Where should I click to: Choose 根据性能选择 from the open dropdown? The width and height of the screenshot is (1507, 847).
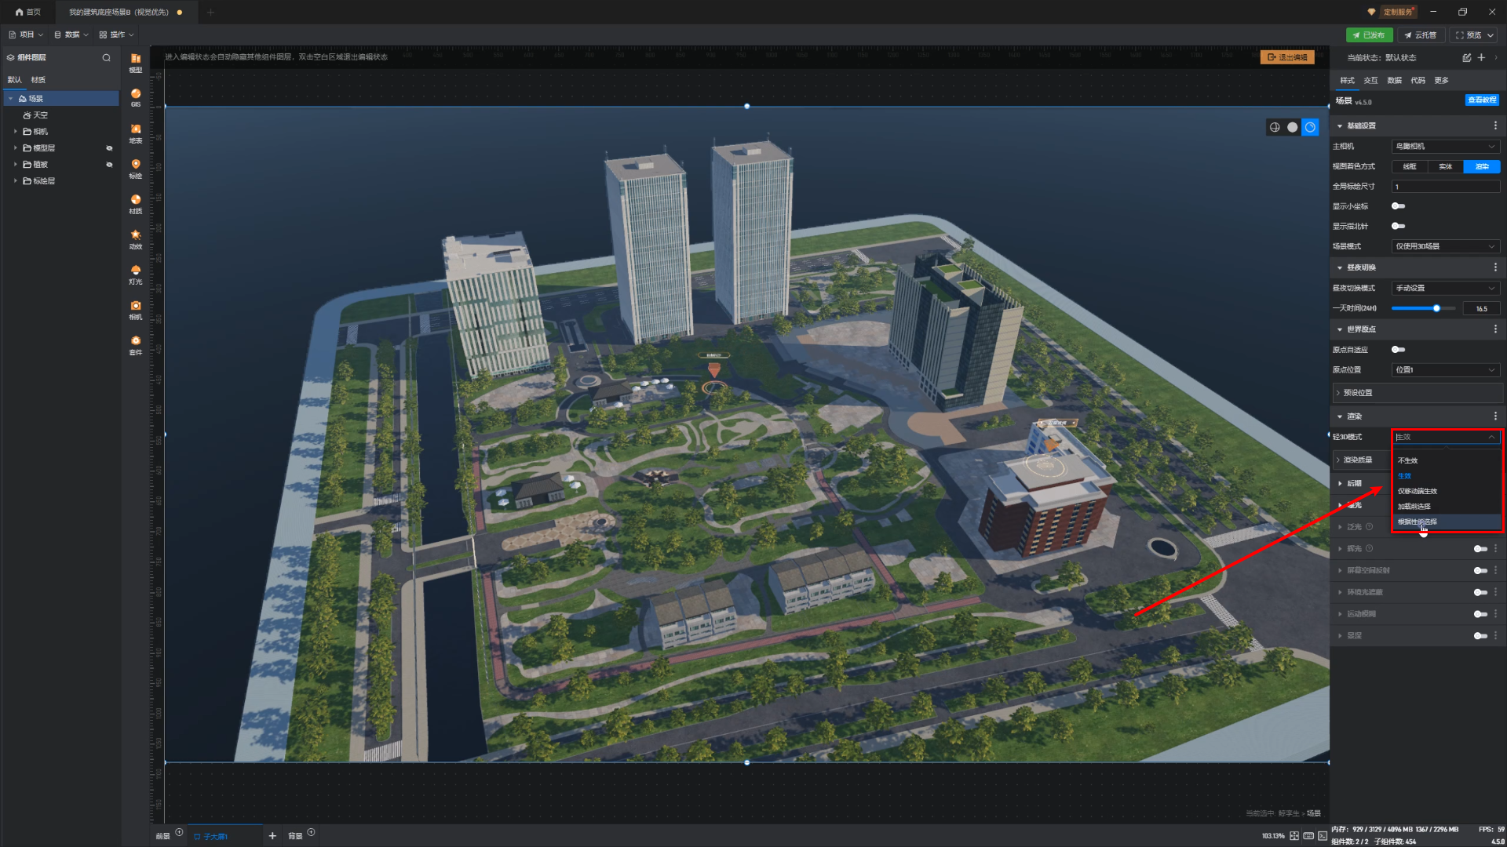[1418, 522]
